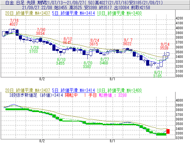Click the 20日 終値平滑 MA=3437 label in upper chart
190x145 pixels.
28,13
